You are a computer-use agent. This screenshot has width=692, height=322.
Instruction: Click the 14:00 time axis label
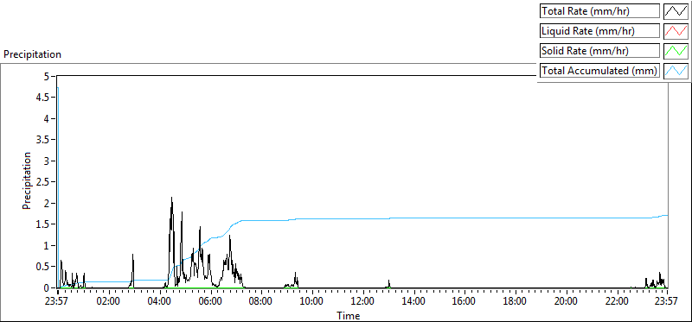pos(413,301)
